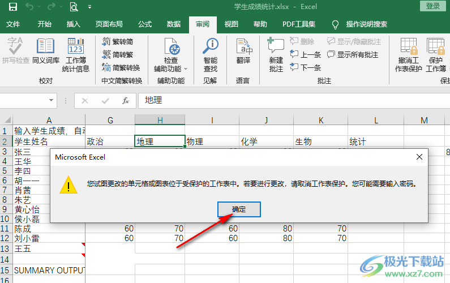Open the Translate (翻译) tool
The height and width of the screenshot is (283, 450).
coord(243,52)
